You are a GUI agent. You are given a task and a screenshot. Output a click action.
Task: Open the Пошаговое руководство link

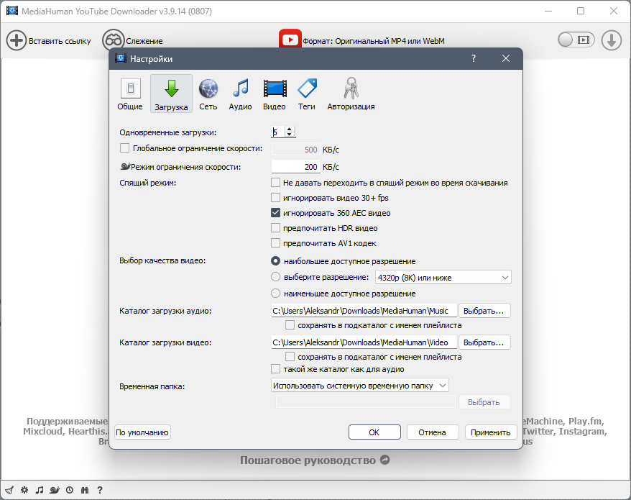[x=315, y=460]
